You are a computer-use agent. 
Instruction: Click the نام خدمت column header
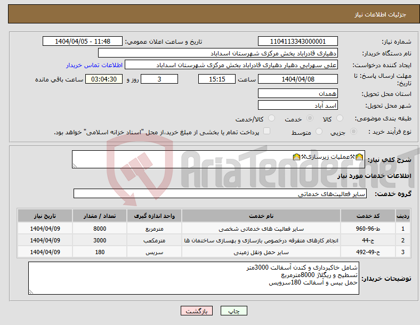261,216
